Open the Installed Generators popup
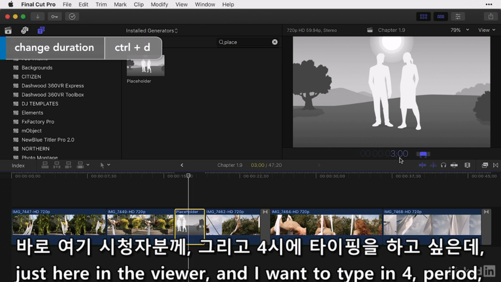This screenshot has height=282, width=501. [152, 31]
